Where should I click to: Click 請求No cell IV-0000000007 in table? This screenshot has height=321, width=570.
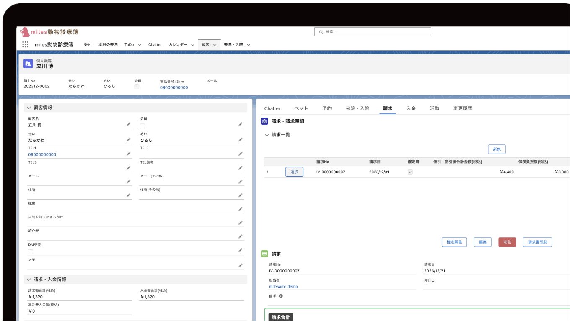click(x=331, y=172)
